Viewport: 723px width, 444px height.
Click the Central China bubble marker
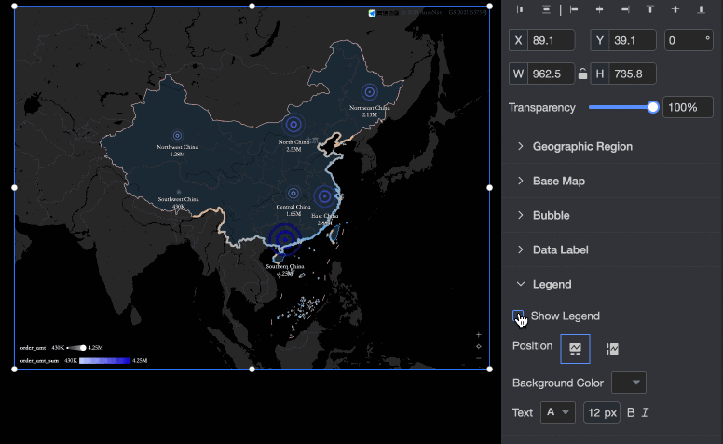click(293, 193)
